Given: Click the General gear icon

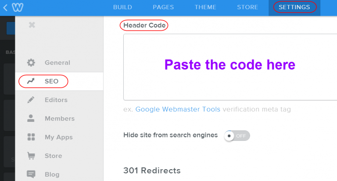Looking at the screenshot, I should click(x=31, y=63).
